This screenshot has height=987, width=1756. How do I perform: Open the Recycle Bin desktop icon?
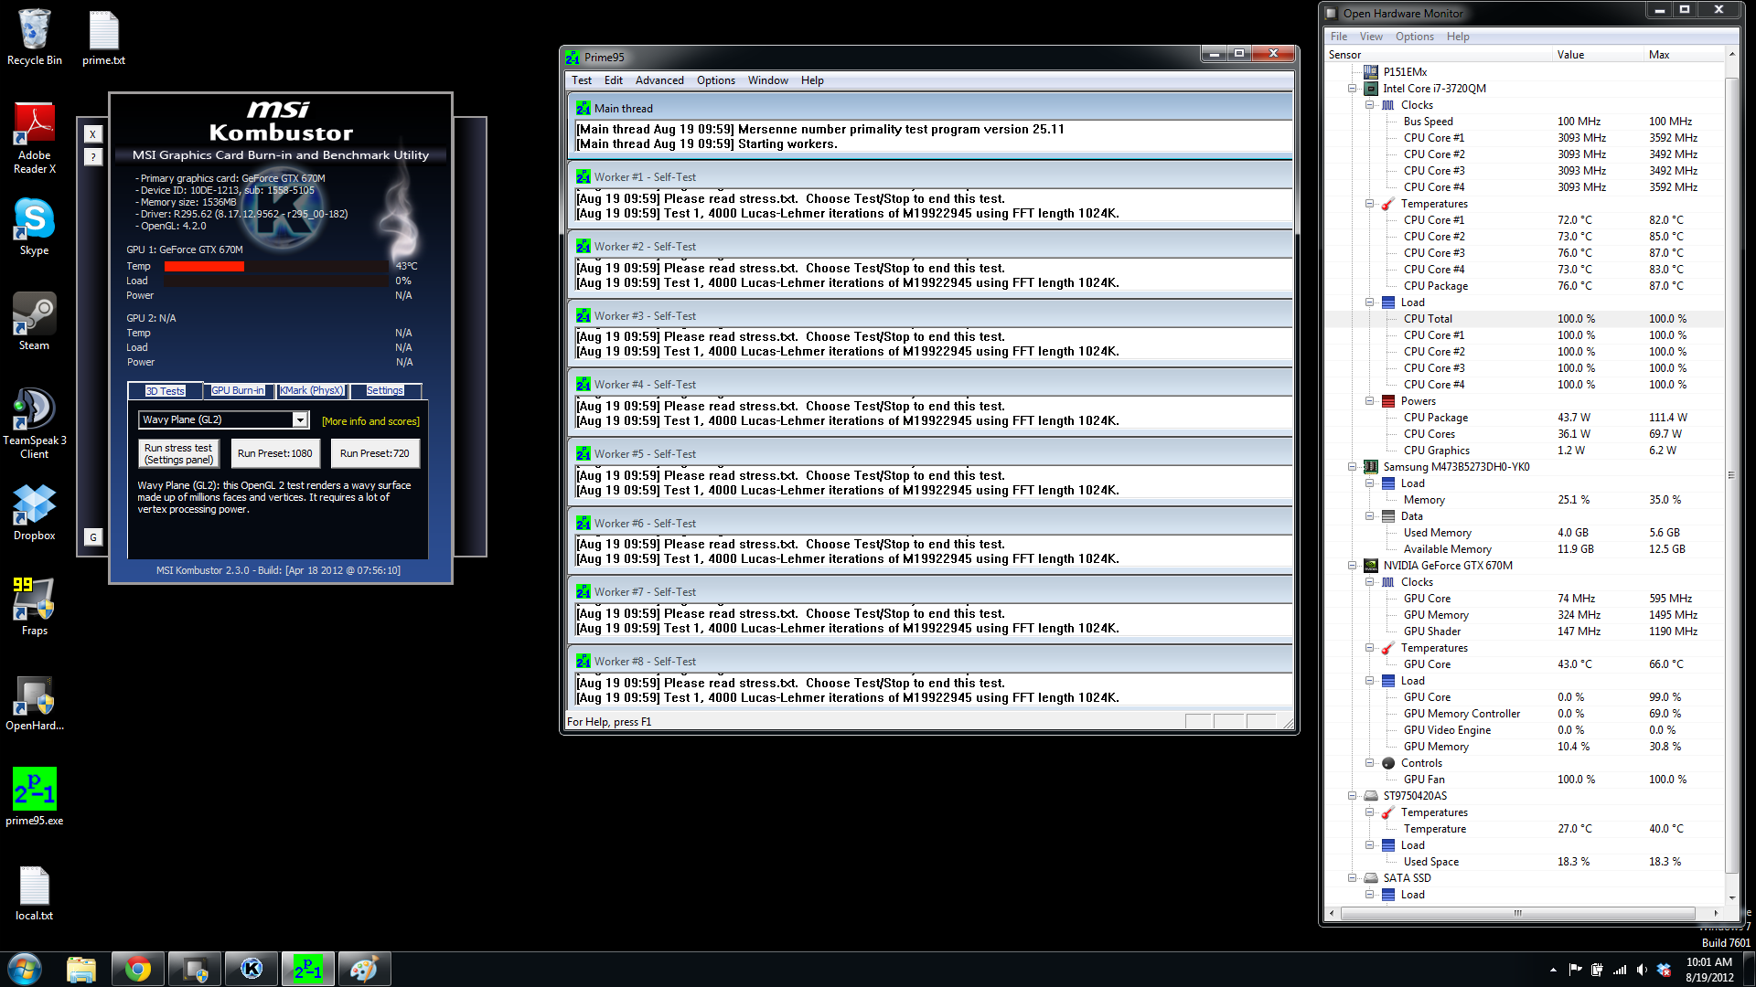[35, 37]
